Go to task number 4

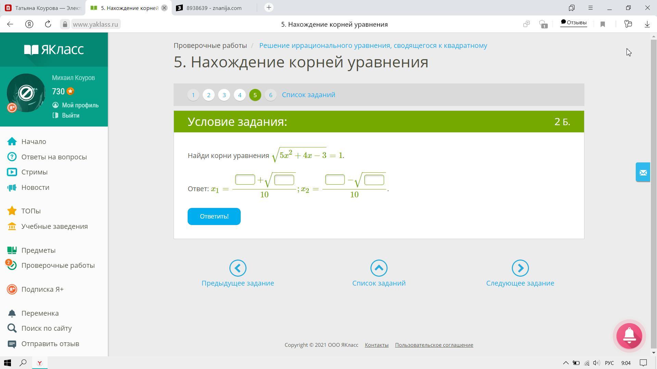pos(240,95)
